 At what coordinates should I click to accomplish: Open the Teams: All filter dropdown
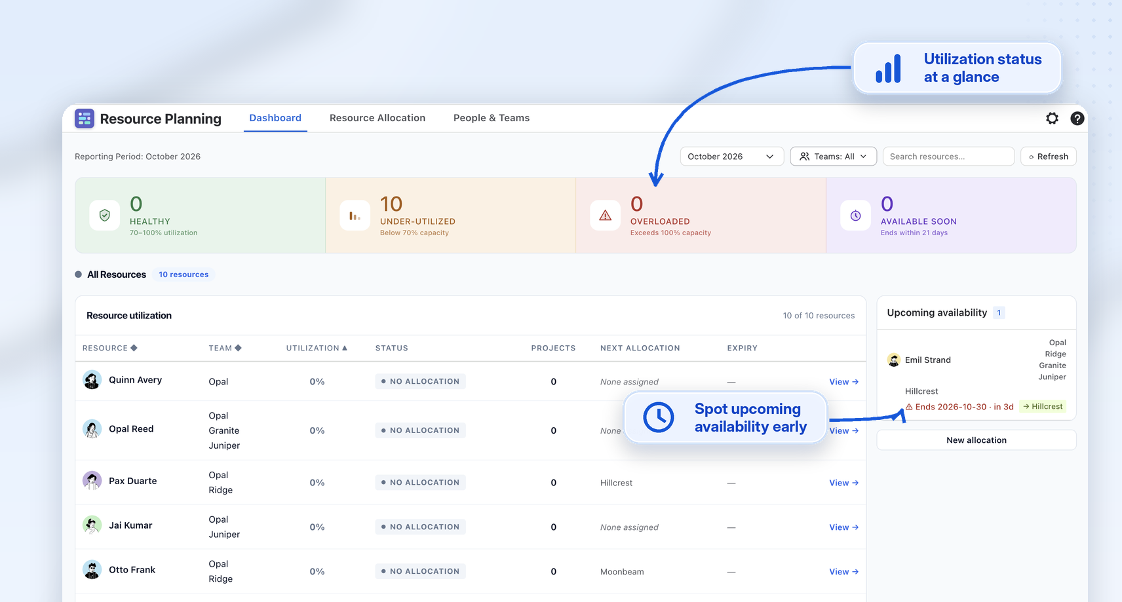[x=834, y=157]
